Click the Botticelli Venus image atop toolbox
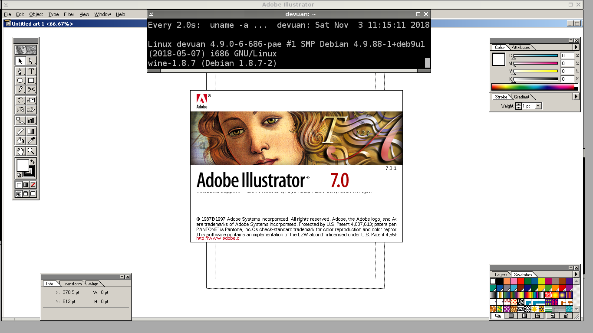The image size is (593, 333). tap(26, 50)
